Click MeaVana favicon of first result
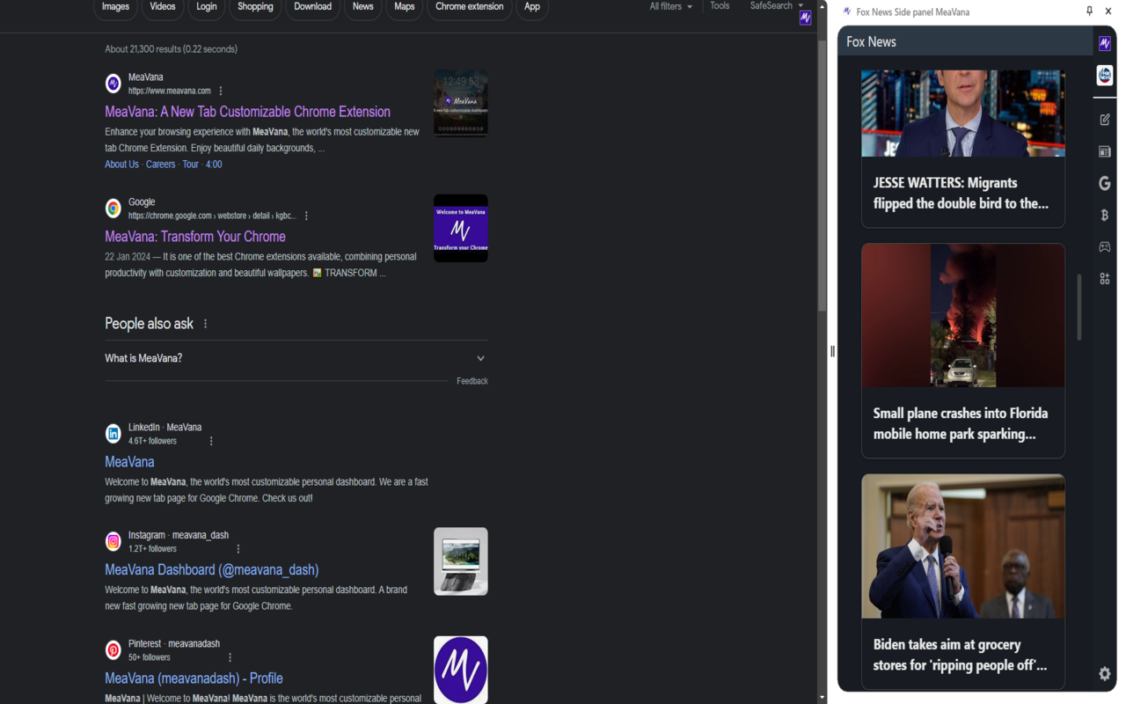This screenshot has height=704, width=1126. pos(113,84)
